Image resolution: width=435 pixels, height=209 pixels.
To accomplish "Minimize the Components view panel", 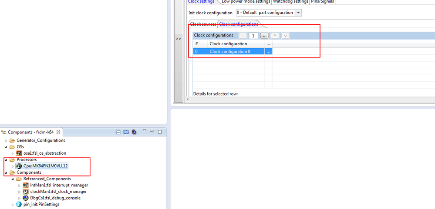I will pos(152,131).
